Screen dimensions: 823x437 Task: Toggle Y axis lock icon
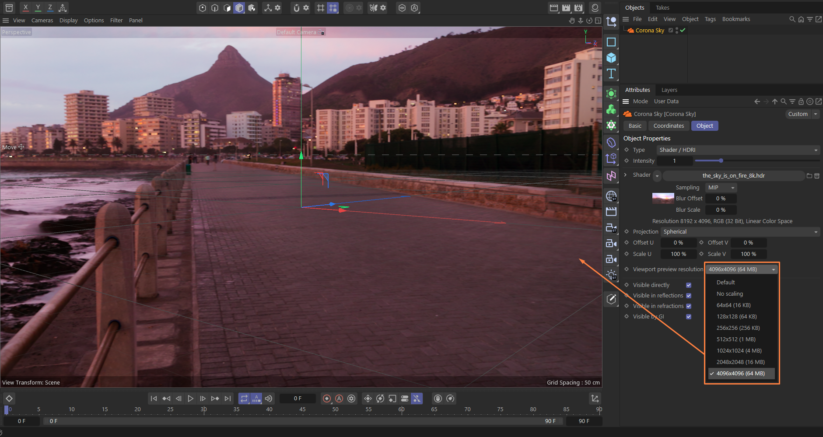point(38,7)
